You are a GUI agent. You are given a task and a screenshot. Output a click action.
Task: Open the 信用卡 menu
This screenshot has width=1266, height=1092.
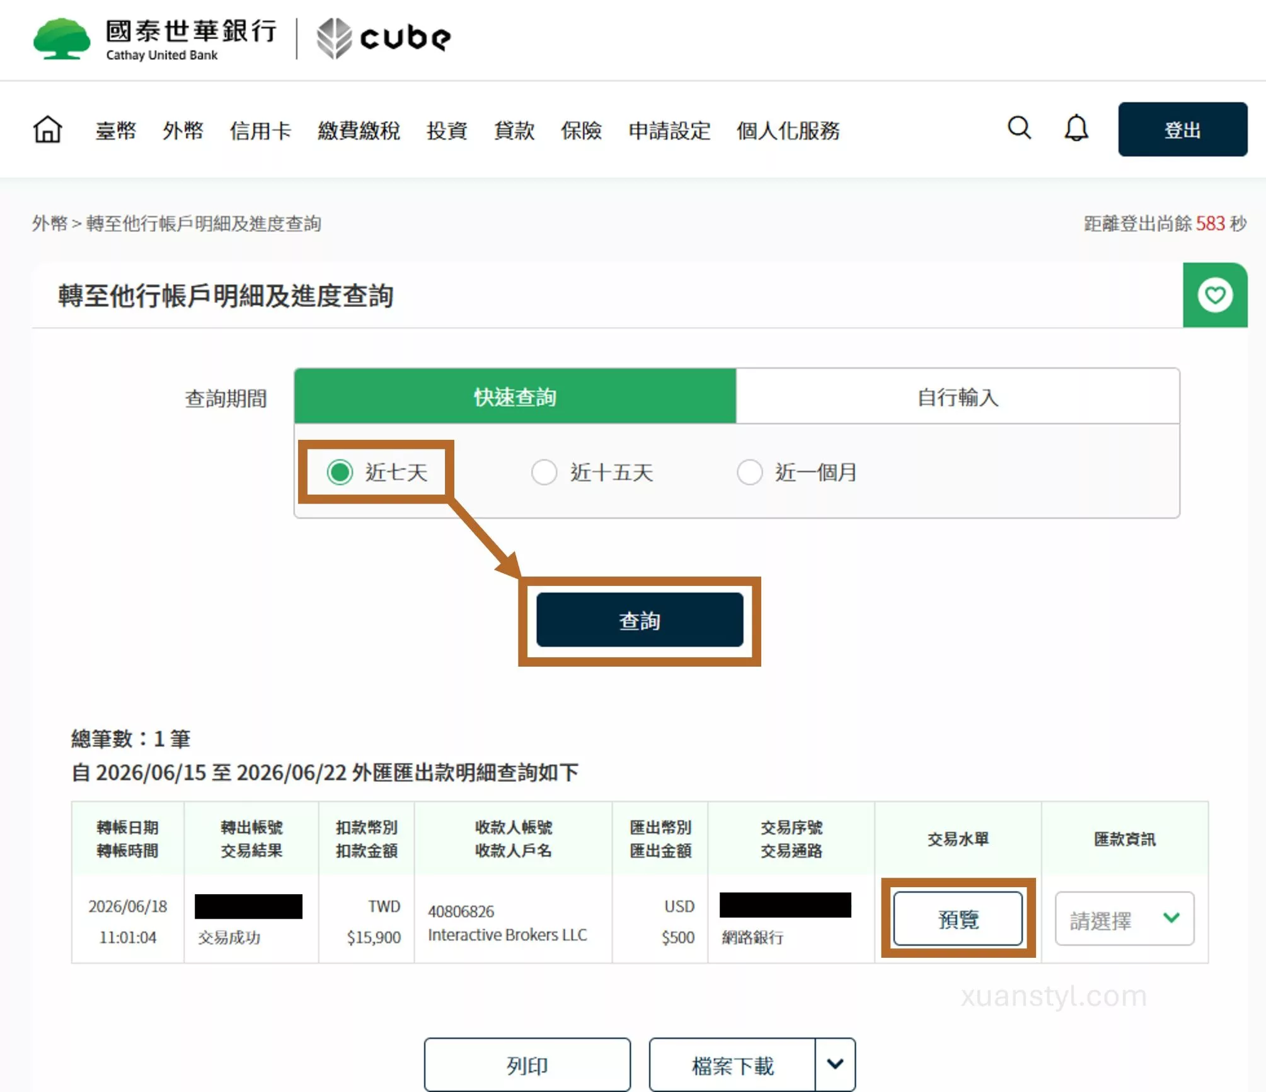[x=260, y=130]
